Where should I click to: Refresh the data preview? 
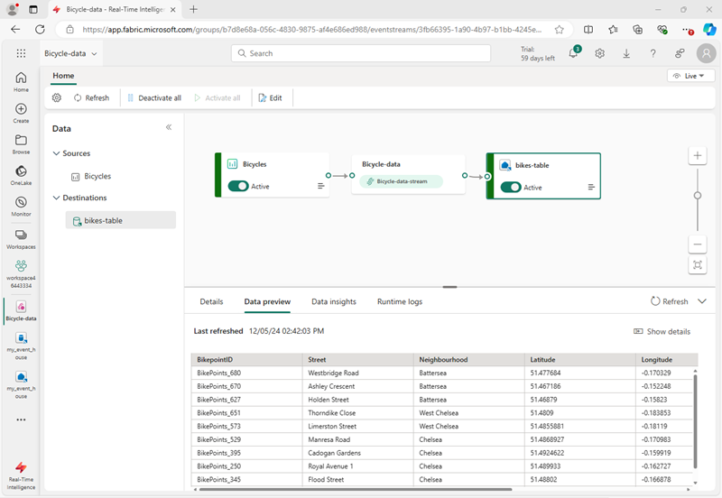pyautogui.click(x=669, y=301)
